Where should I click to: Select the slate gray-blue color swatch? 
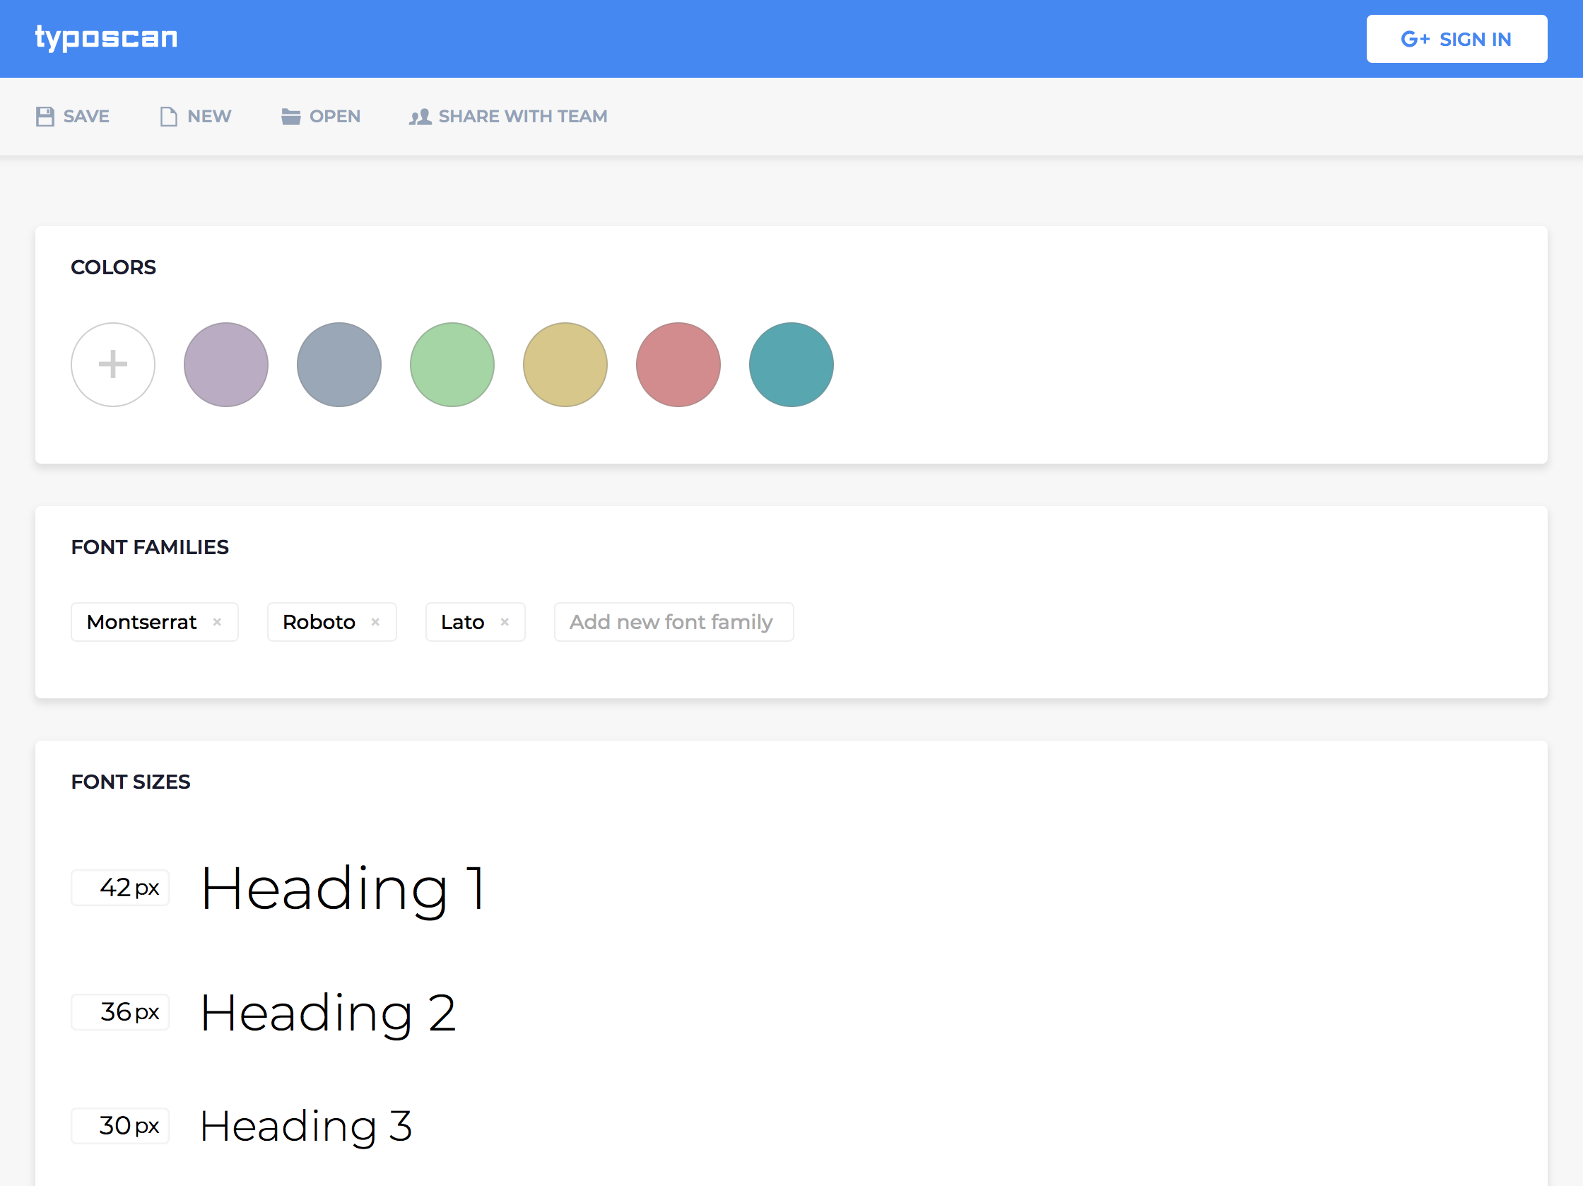coord(339,365)
